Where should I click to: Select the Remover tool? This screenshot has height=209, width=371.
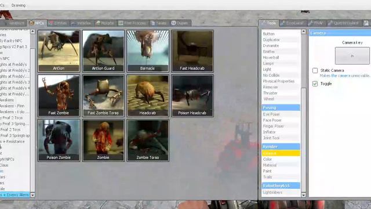tap(281, 87)
